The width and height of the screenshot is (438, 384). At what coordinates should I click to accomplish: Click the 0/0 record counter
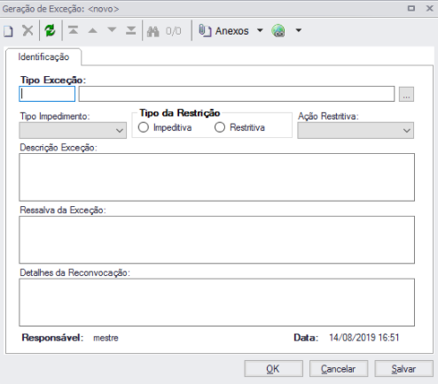coord(173,31)
